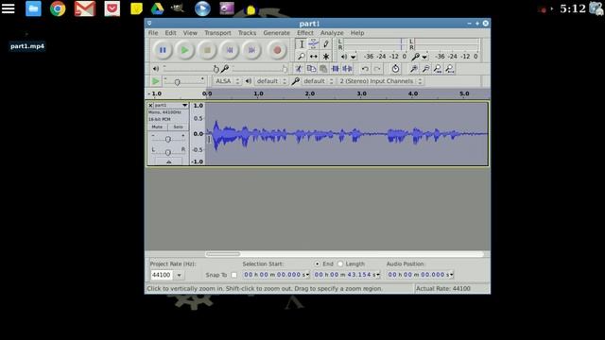Screen dimensions: 605x340
Task: Open the ALSA audio host dropdown
Action: (227, 81)
